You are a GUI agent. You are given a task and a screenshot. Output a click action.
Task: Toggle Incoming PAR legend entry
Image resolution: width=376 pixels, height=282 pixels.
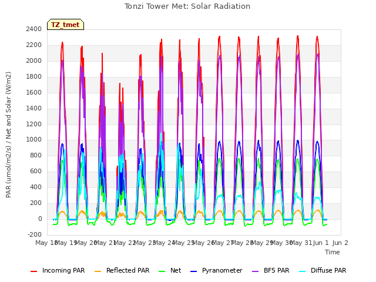[x=58, y=270]
